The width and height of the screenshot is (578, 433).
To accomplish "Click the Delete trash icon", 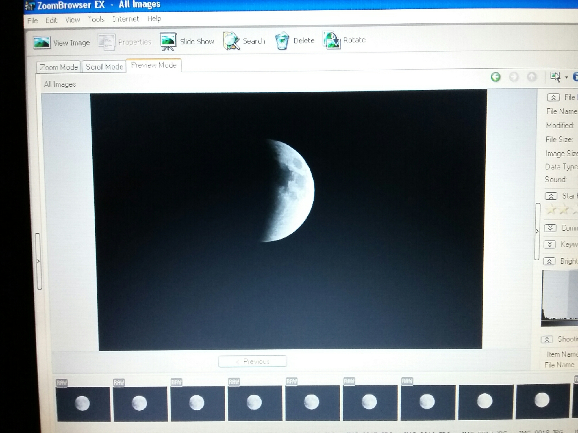I will pos(282,41).
